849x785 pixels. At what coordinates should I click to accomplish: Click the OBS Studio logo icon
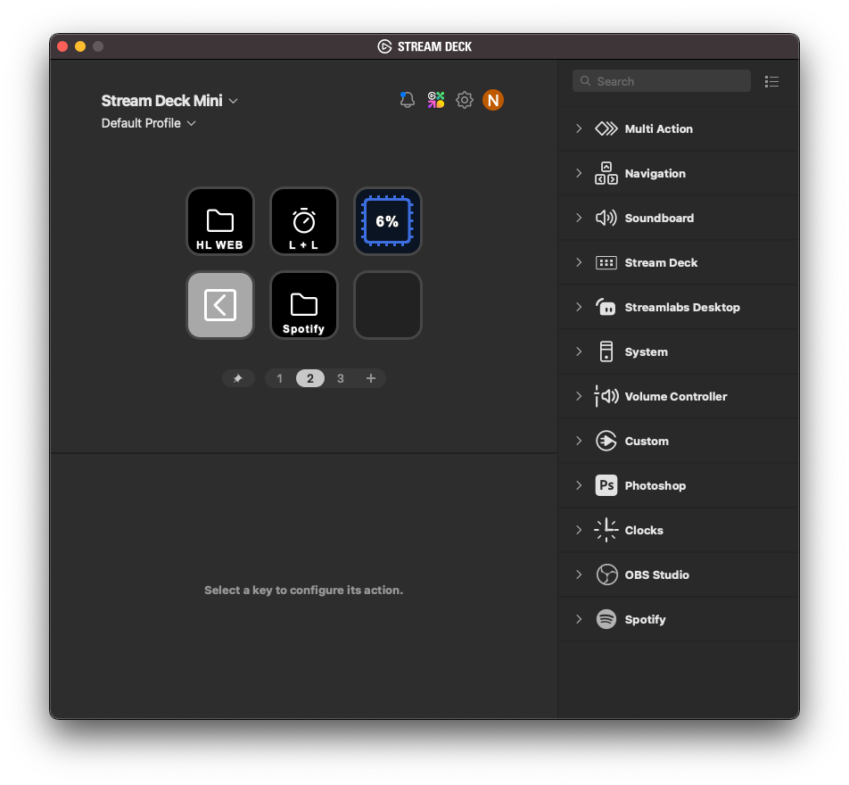pos(606,574)
